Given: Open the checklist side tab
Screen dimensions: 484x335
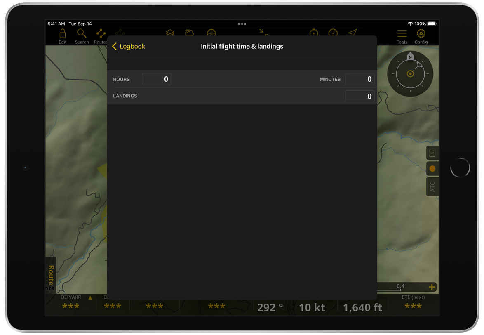Looking at the screenshot, I should pos(432,153).
